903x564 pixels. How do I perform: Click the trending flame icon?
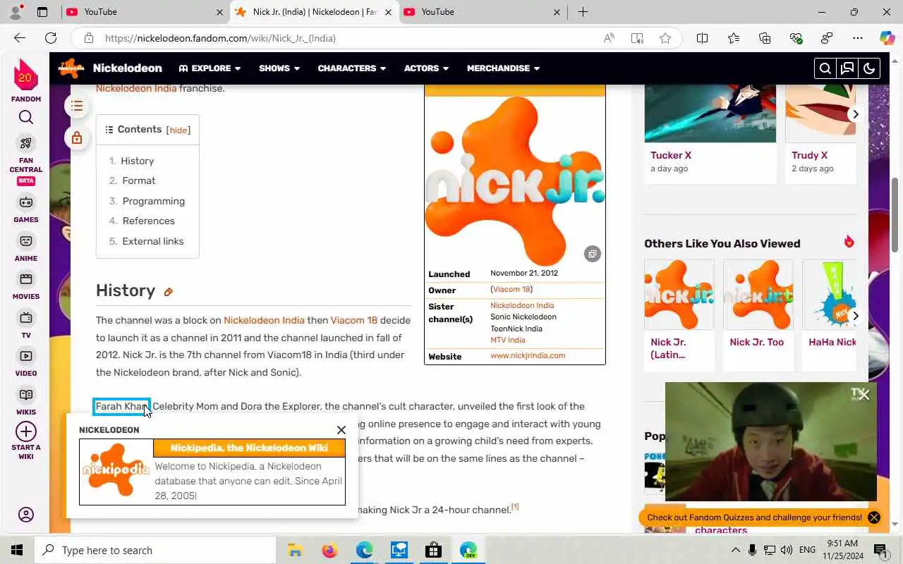point(849,242)
